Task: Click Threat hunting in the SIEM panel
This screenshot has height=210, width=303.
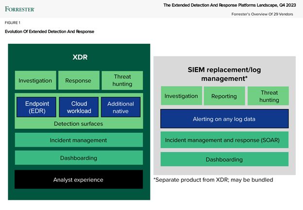Action: click(269, 96)
